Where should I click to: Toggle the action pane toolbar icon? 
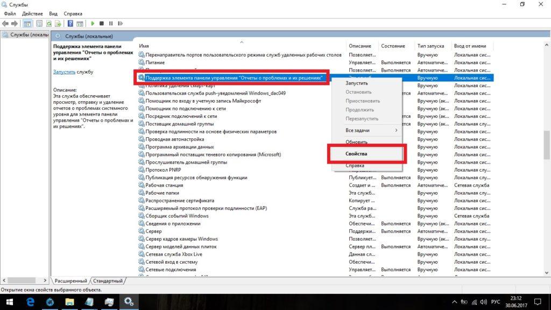click(80, 24)
